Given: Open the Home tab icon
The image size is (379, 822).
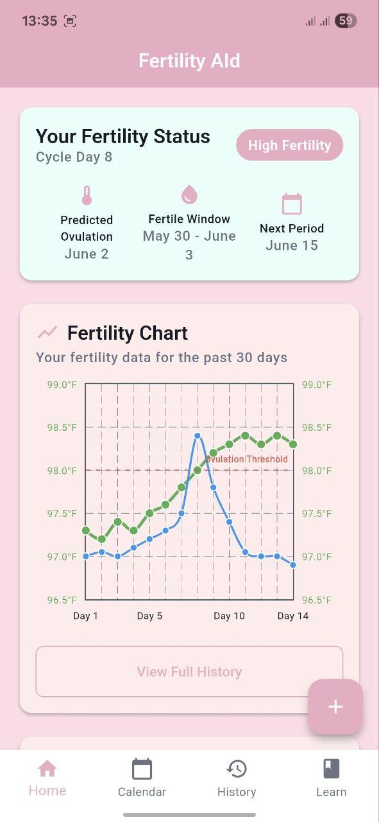Looking at the screenshot, I should click(x=47, y=768).
